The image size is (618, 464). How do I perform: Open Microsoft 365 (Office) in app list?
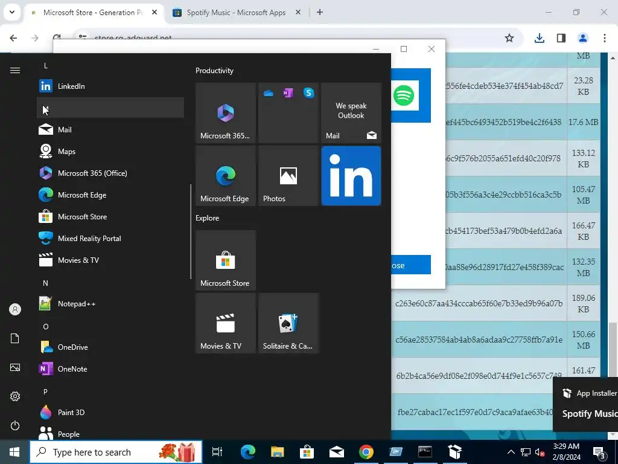[110, 173]
